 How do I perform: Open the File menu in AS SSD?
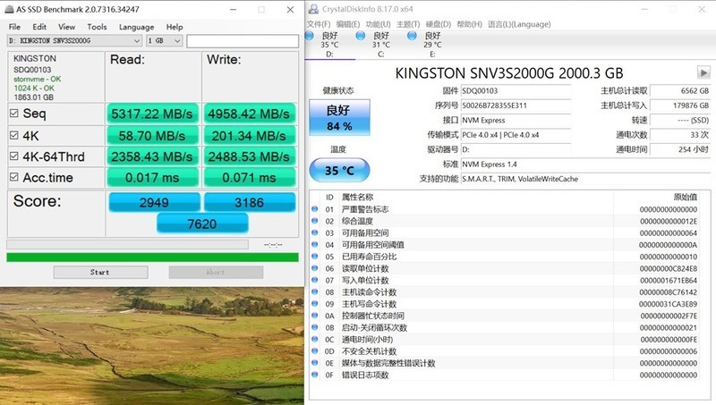14,27
